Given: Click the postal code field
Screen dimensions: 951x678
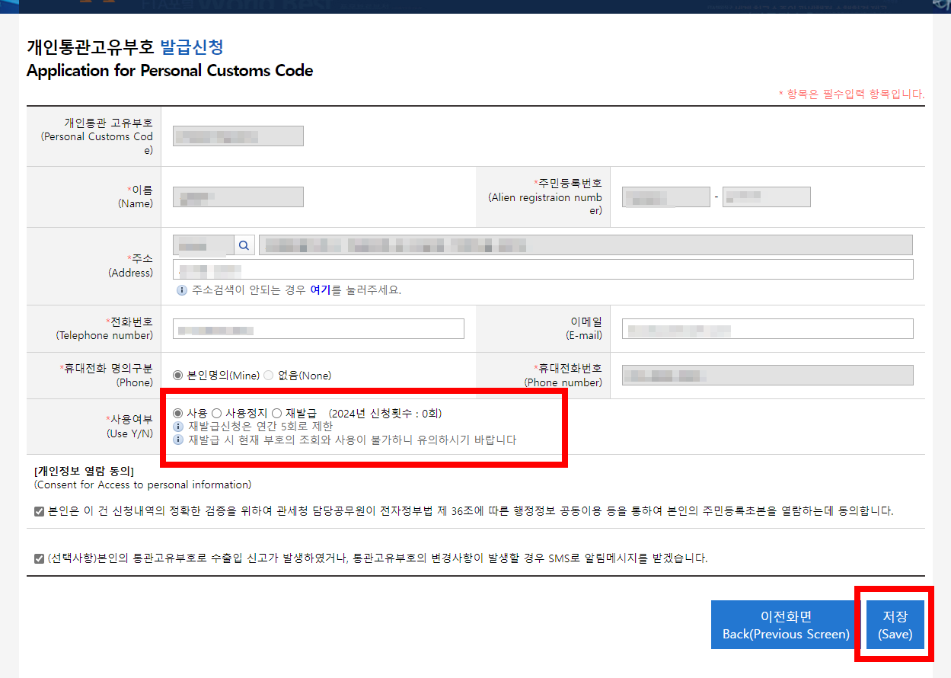Looking at the screenshot, I should coord(204,245).
